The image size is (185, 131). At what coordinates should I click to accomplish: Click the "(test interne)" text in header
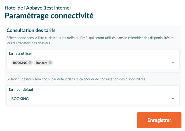click(x=57, y=8)
